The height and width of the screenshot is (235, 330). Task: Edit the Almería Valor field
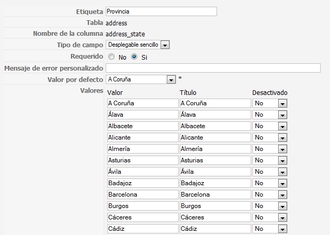142,149
